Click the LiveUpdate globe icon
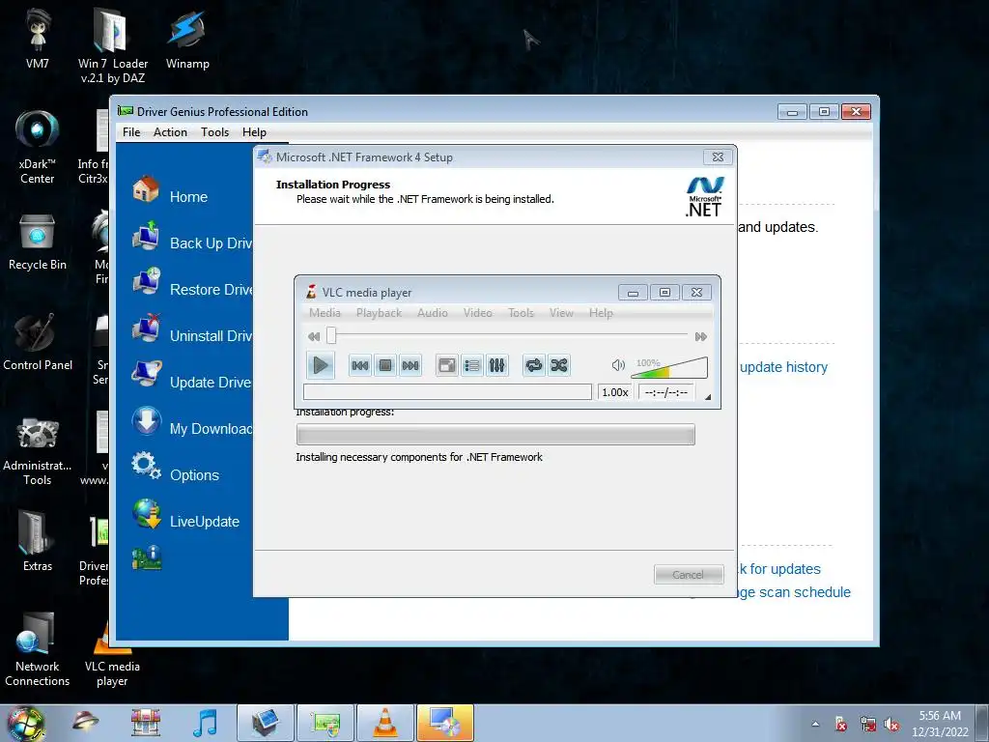The image size is (989, 742). (x=147, y=514)
